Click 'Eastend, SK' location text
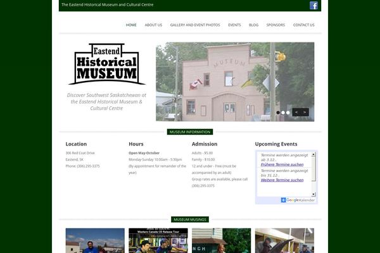Screen dimensions: 380x253 pyautogui.click(x=74, y=159)
